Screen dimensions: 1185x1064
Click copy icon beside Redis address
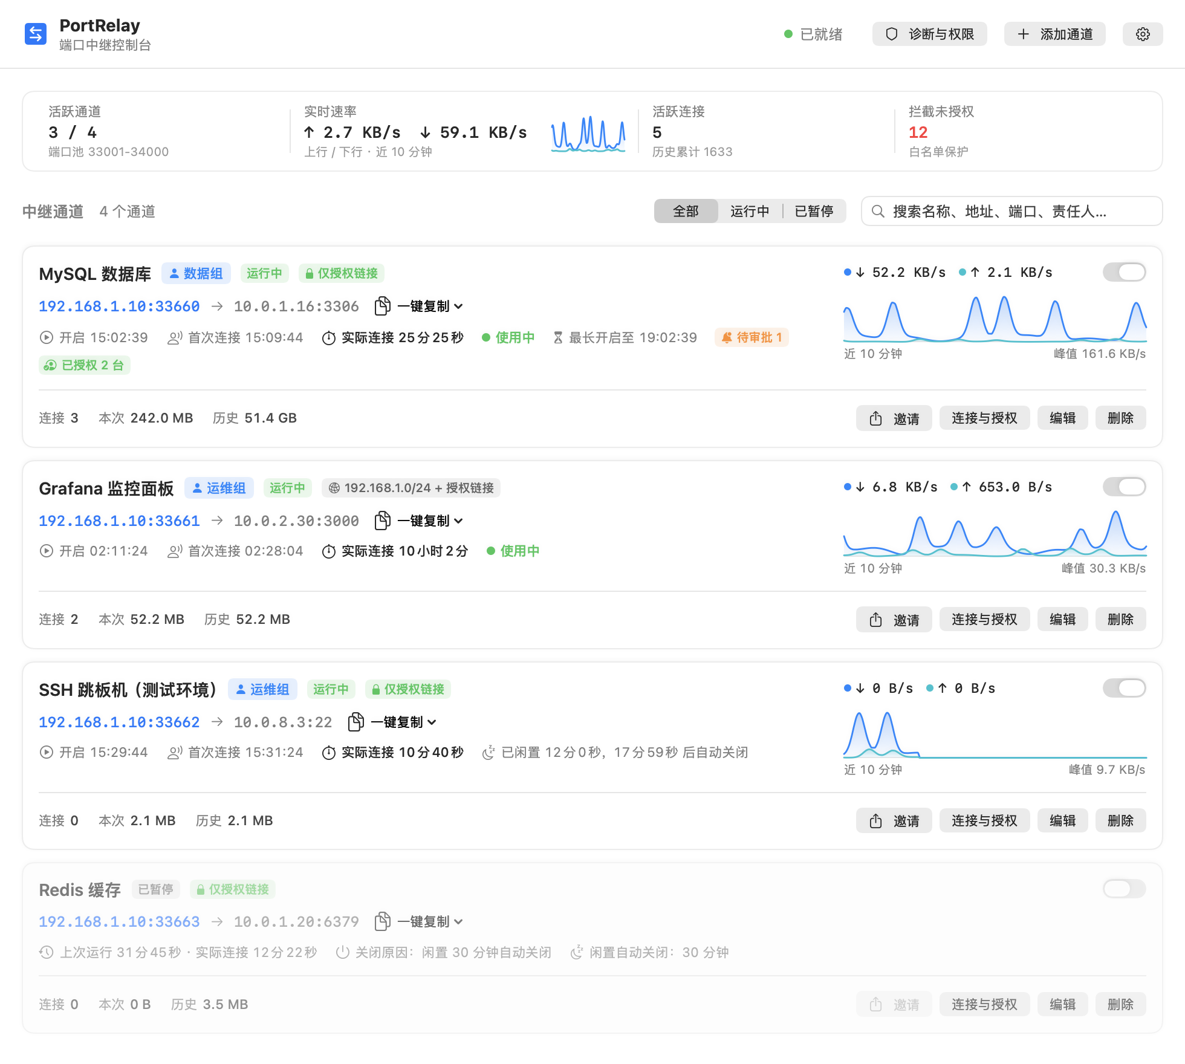[x=382, y=921]
